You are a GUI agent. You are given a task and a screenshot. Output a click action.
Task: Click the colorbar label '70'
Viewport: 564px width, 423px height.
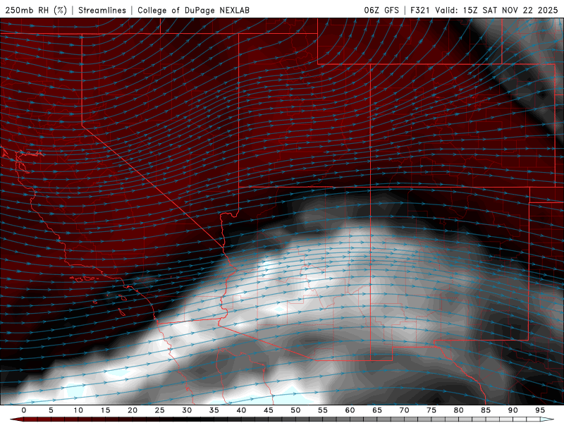click(x=404, y=410)
